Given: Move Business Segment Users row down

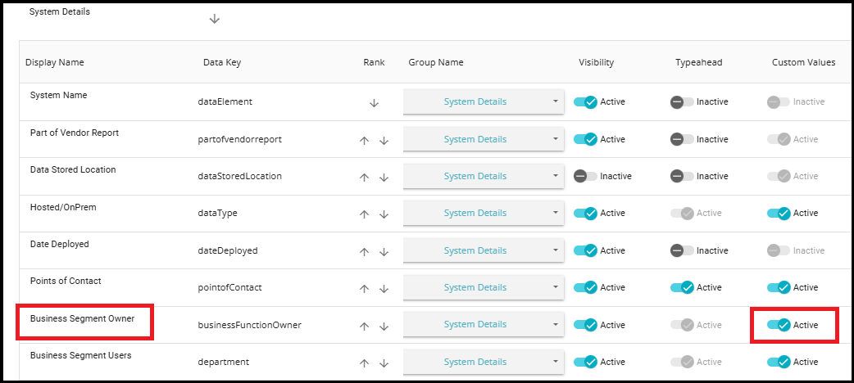Looking at the screenshot, I should click(384, 363).
